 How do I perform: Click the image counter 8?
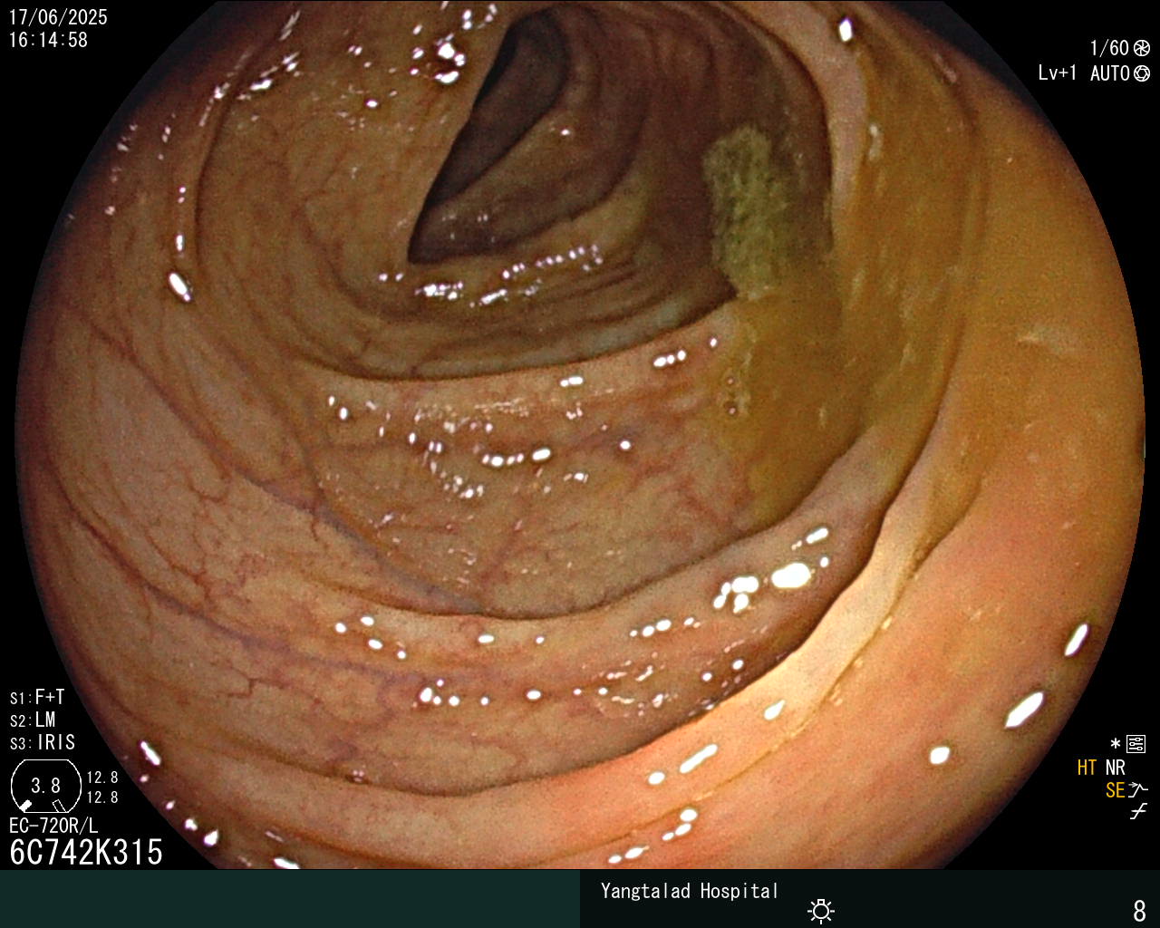click(x=1140, y=910)
